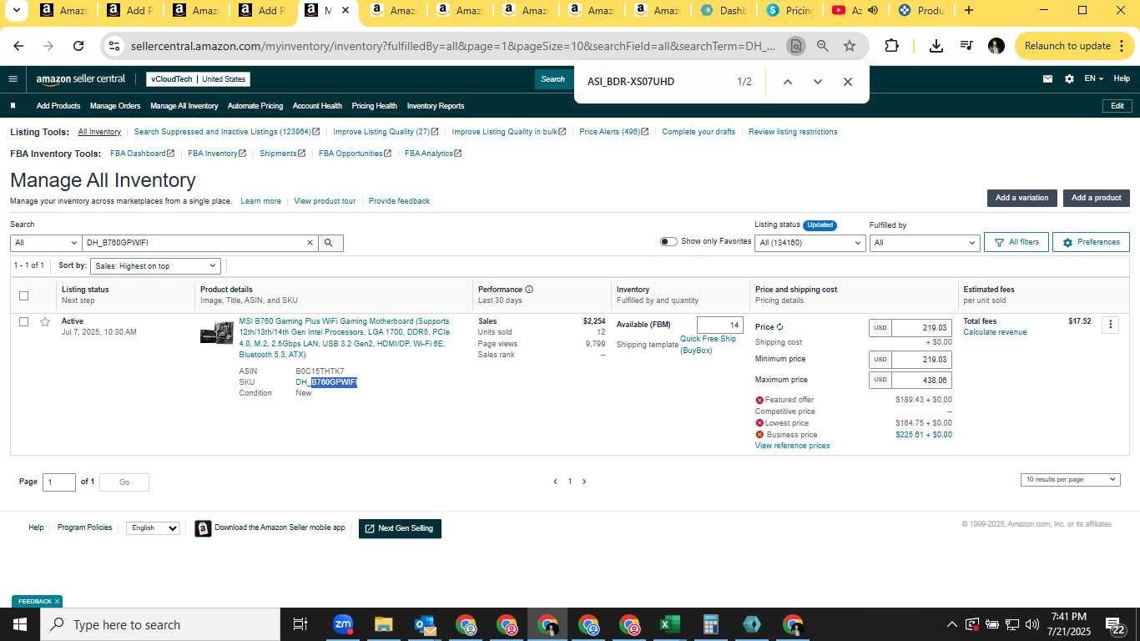
Task: Open the mail messages icon
Action: (x=1047, y=79)
